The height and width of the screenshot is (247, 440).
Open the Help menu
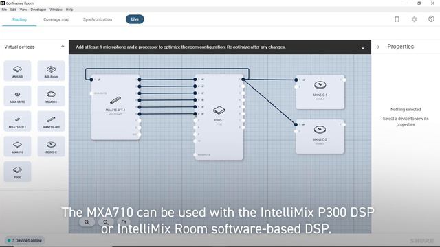tap(69, 10)
